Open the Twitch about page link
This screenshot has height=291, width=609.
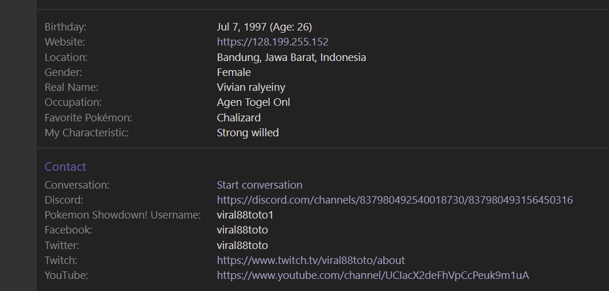click(x=311, y=261)
